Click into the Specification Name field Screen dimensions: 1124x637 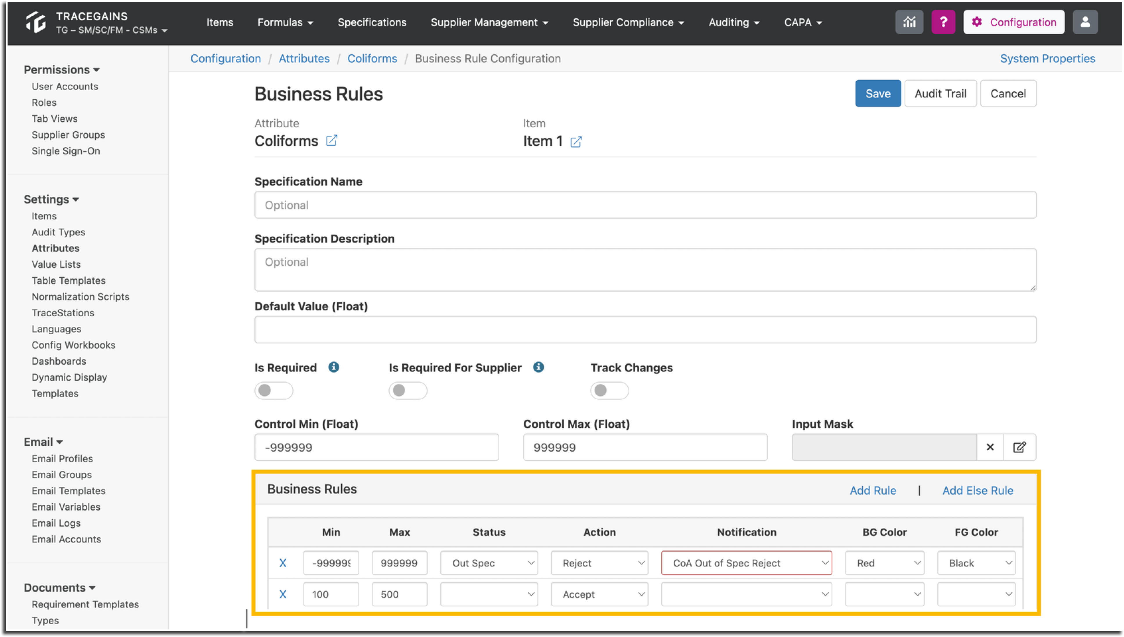point(645,205)
